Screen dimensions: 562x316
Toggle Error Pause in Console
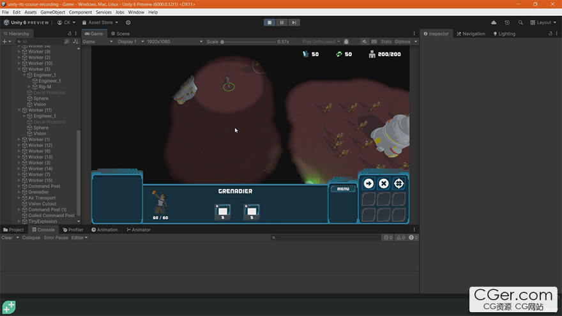[x=56, y=237]
